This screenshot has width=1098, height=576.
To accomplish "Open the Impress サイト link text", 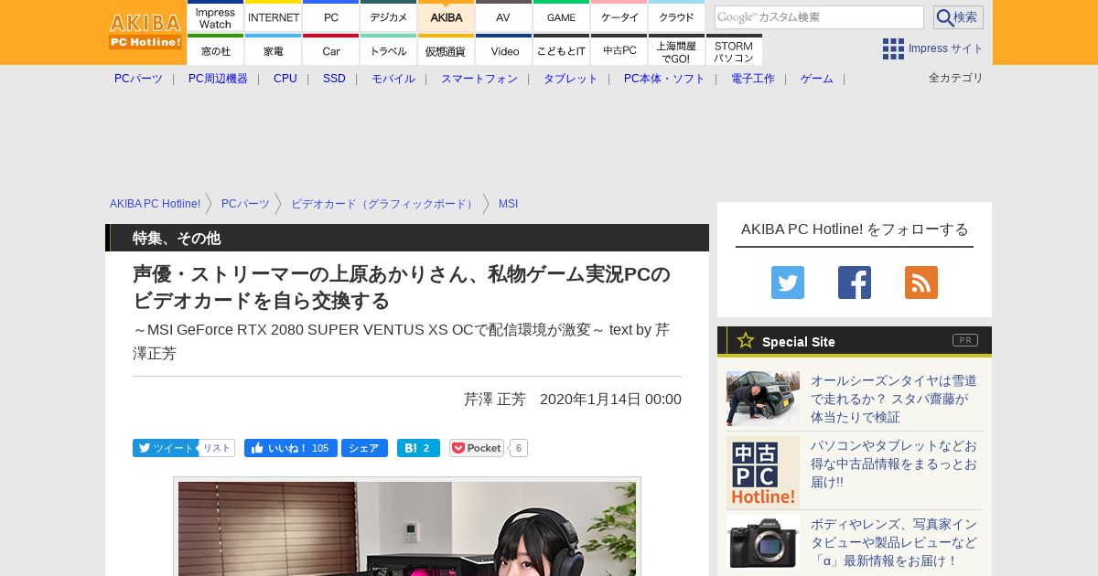I will coord(946,48).
